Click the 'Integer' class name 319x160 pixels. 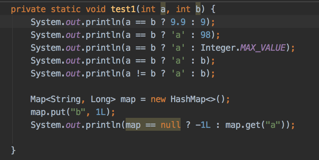pyautogui.click(x=218, y=48)
